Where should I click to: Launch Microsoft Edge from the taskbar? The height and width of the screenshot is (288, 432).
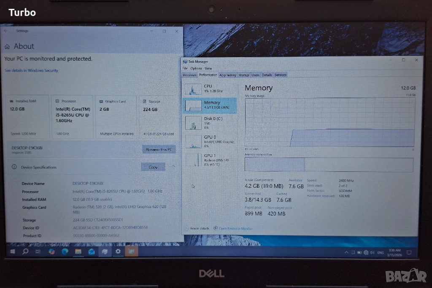[x=65, y=251]
